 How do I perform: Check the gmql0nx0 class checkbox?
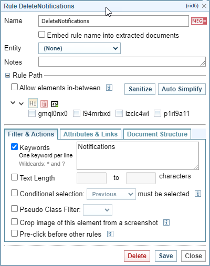click(32, 113)
